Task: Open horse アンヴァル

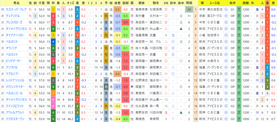Action: coord(11,67)
